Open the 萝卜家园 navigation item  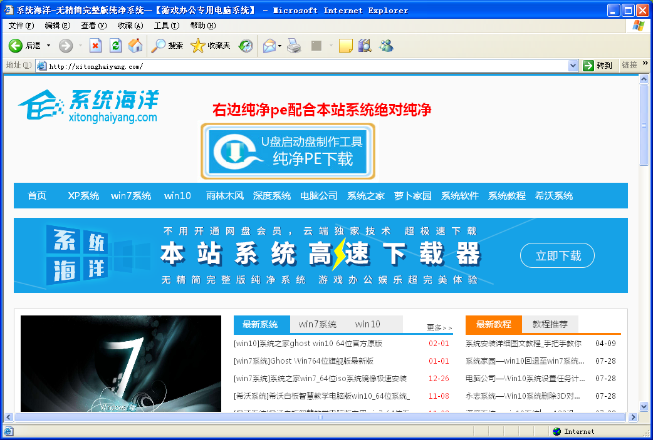coord(413,195)
